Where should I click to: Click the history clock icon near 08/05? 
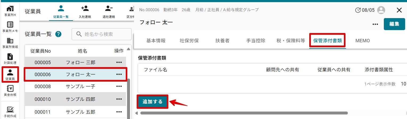pos(358,10)
